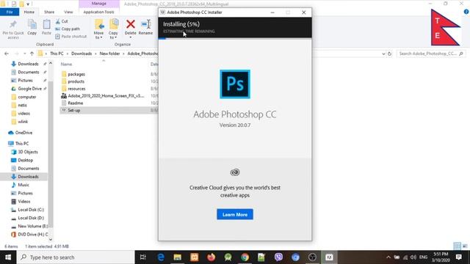Select the Manage contextual tab
Viewport: 470px width, 264px height.
pyautogui.click(x=99, y=4)
